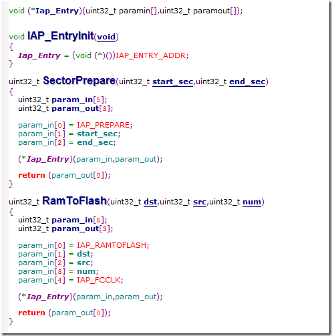332x336 pixels.
Task: Click the end_sec parameter in signature
Action: click(x=247, y=81)
